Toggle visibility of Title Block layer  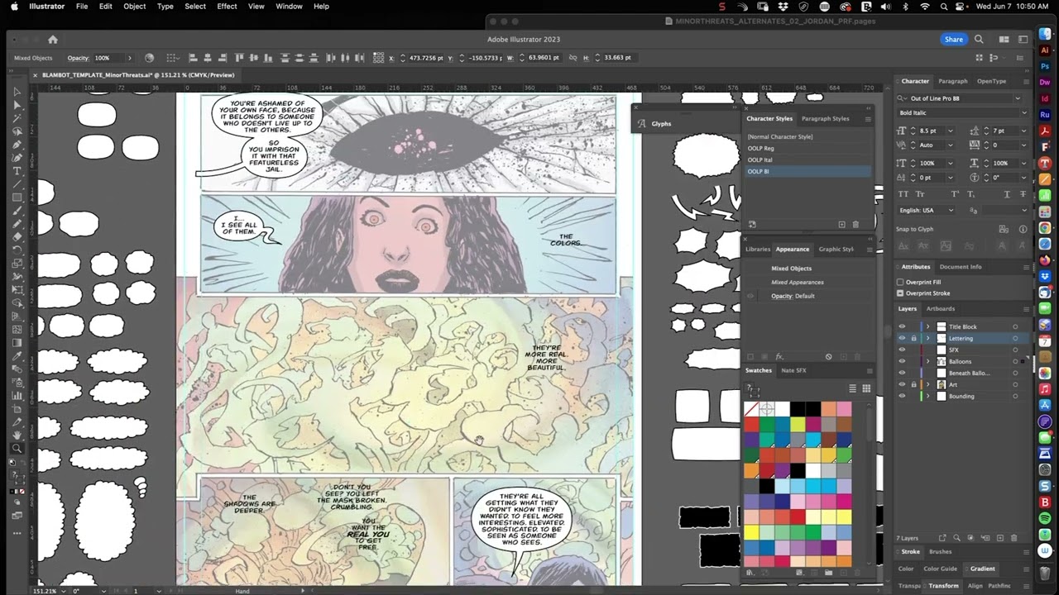coord(902,326)
